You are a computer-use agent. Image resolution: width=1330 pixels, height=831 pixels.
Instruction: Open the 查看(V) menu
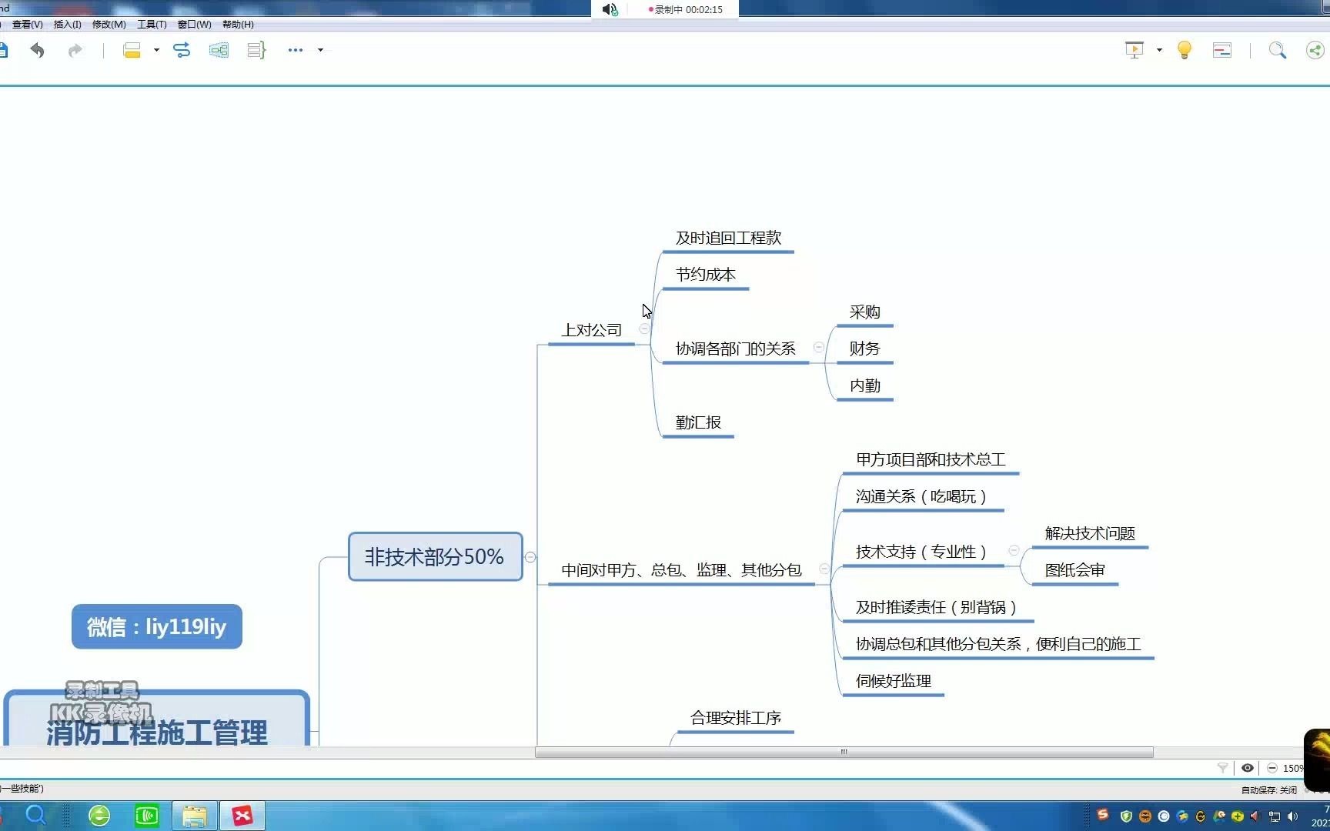click(x=27, y=25)
